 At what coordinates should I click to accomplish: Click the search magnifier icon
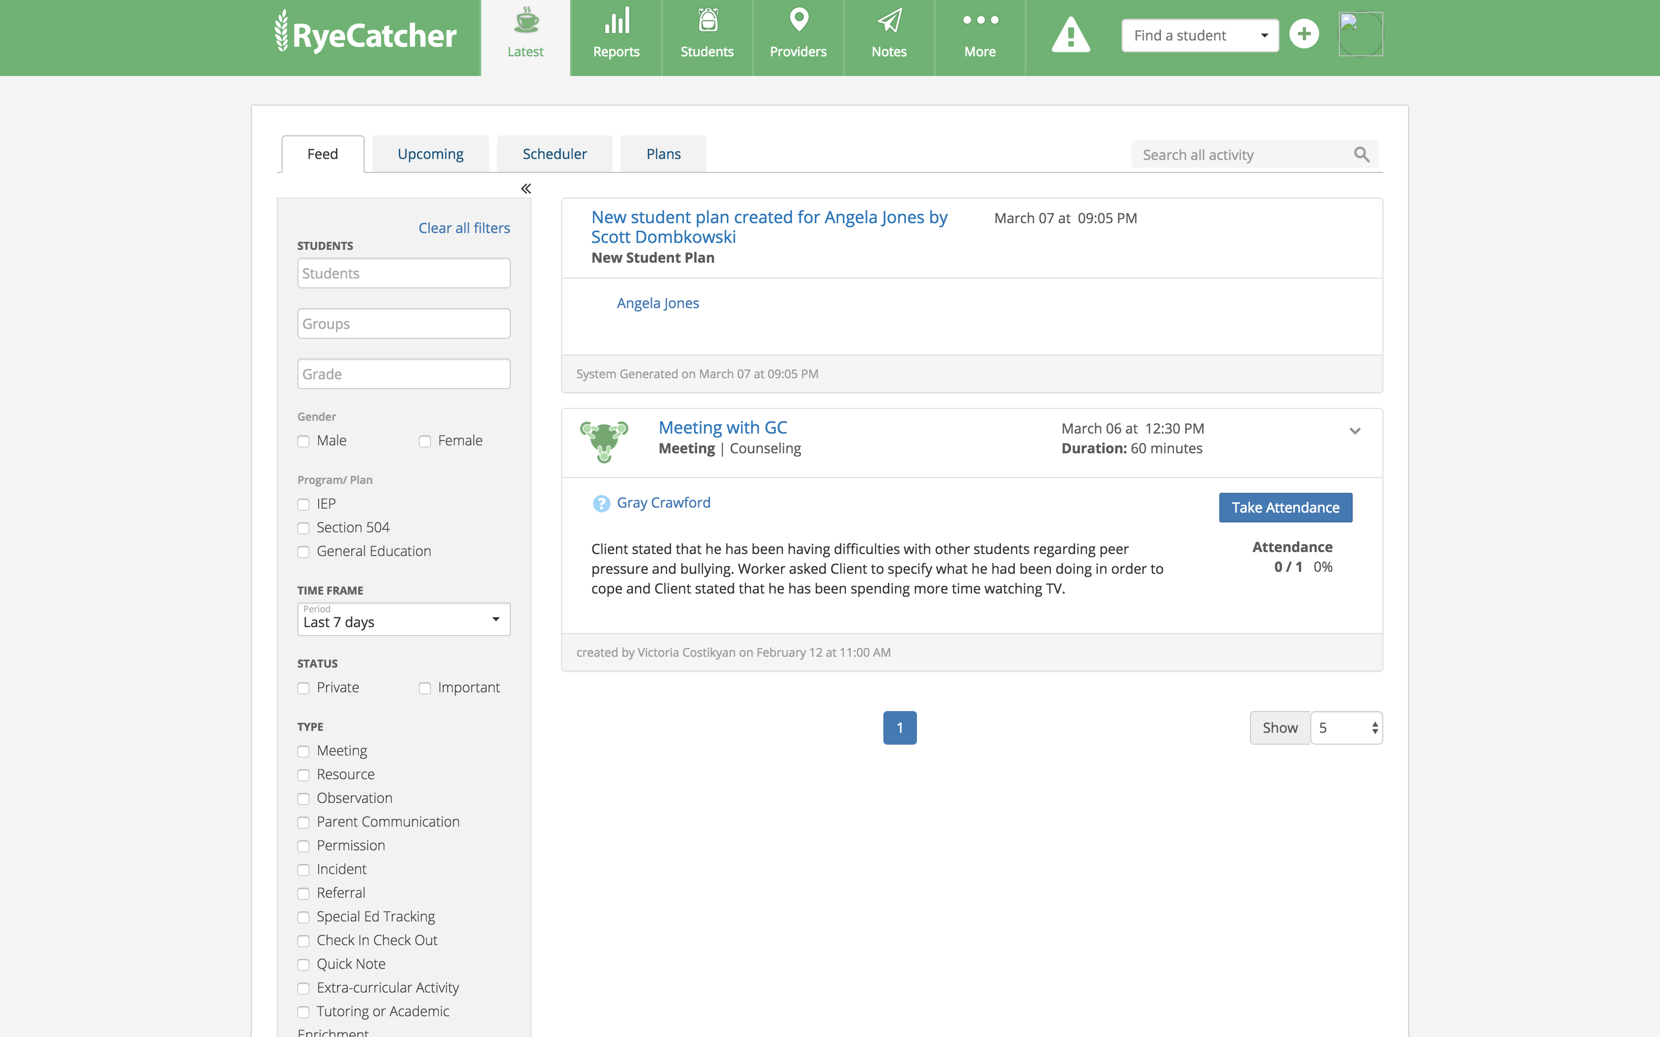click(1362, 155)
